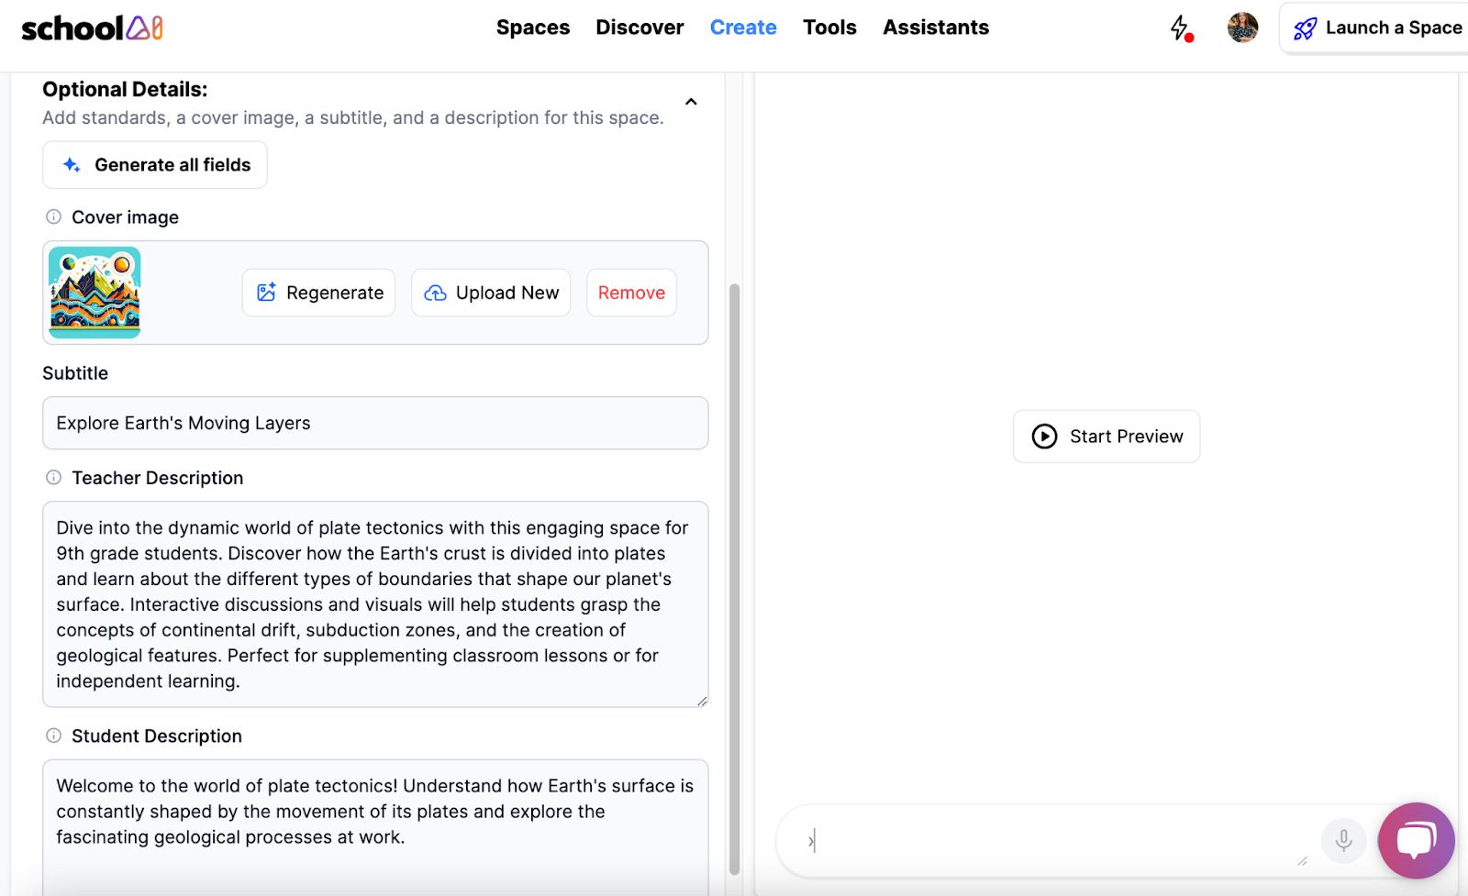Click the chat message input box
The width and height of the screenshot is (1468, 896).
1055,840
